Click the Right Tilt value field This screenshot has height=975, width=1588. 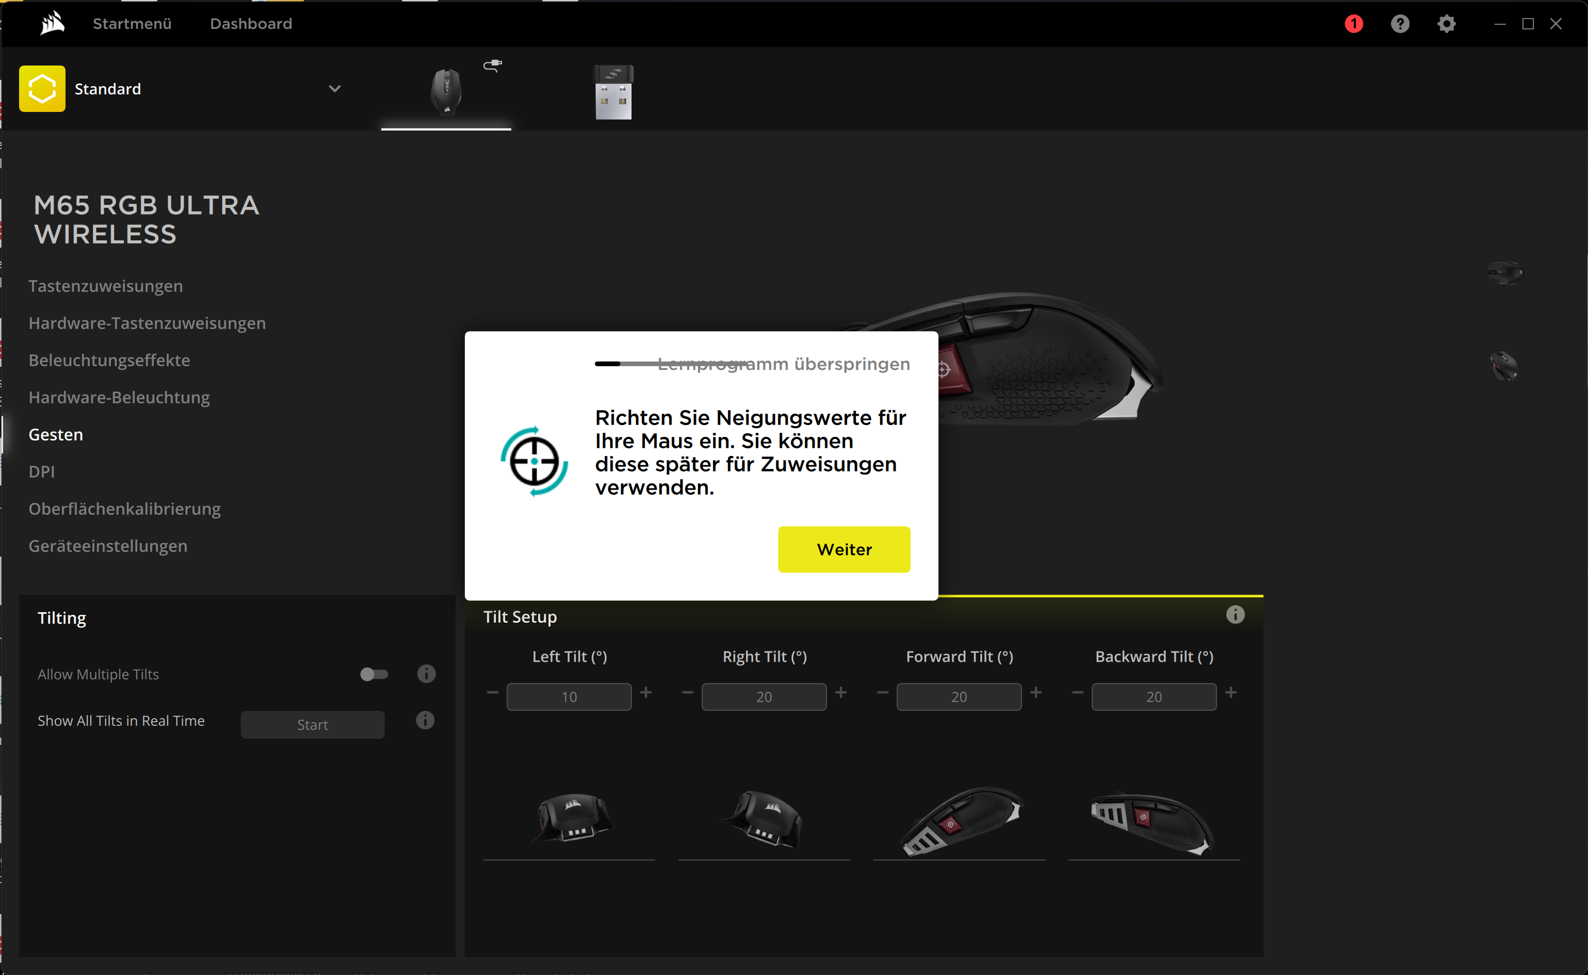tap(764, 697)
